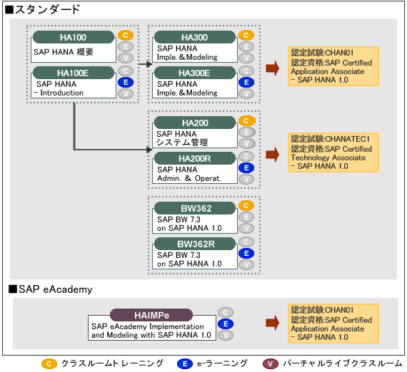
Task: Click gray V icon beside HA300
Action: click(246, 58)
